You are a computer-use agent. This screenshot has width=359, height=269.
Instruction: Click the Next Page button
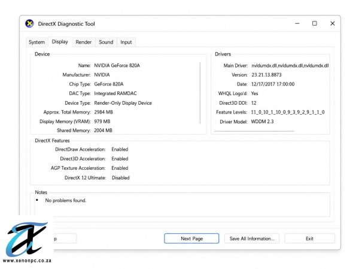click(x=191, y=239)
